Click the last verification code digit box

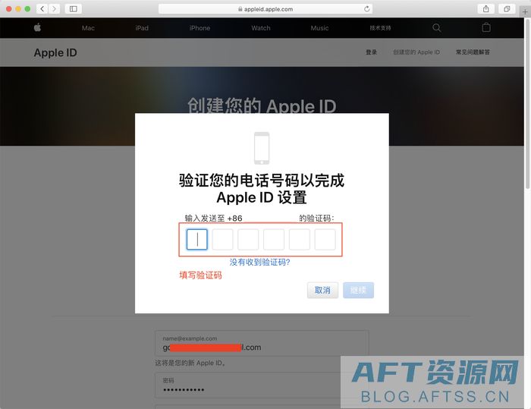tap(325, 240)
